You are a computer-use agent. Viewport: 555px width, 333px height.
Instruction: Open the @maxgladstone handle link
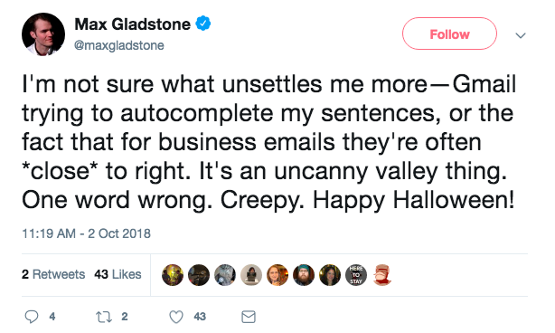119,46
